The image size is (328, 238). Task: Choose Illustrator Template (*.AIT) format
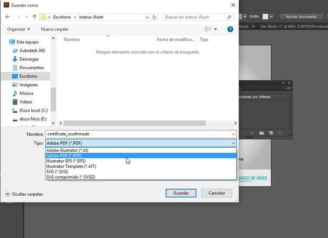141,167
